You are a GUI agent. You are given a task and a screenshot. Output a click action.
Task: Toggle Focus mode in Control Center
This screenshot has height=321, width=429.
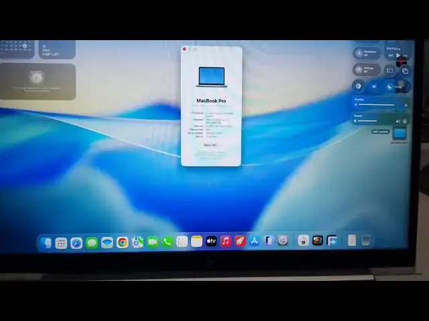397,87
